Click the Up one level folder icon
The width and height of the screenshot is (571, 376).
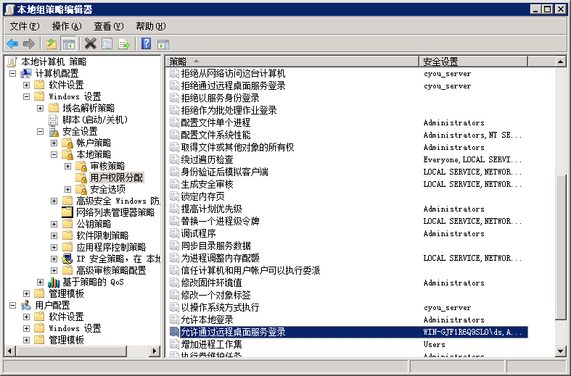(x=51, y=44)
